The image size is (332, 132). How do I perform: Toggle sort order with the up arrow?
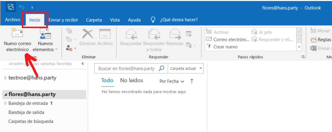[192, 81]
